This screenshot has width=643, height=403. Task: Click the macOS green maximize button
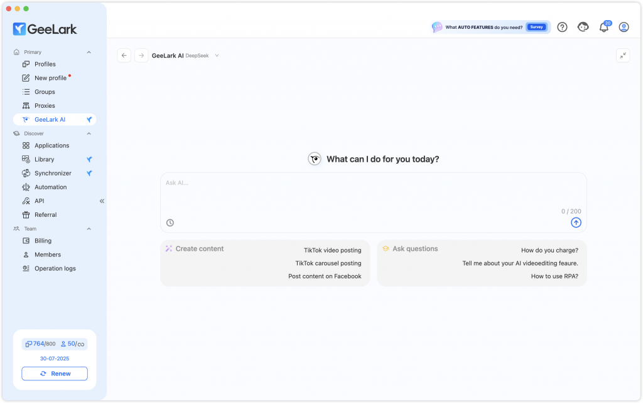(26, 9)
